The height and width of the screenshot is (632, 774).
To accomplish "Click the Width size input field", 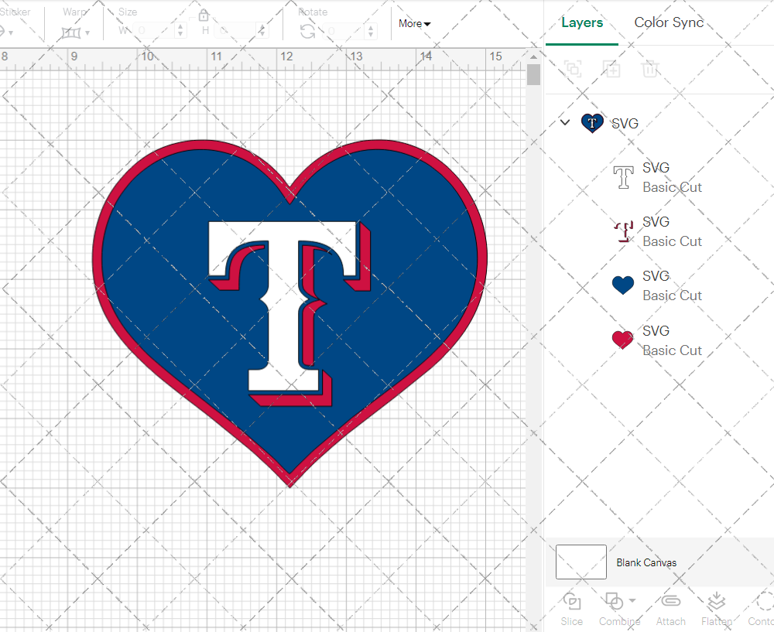I will pyautogui.click(x=154, y=31).
